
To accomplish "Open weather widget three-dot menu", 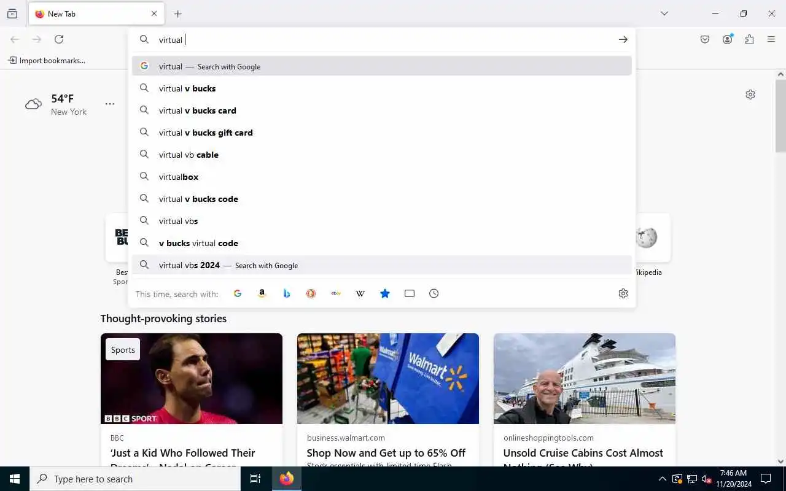I will [x=110, y=104].
